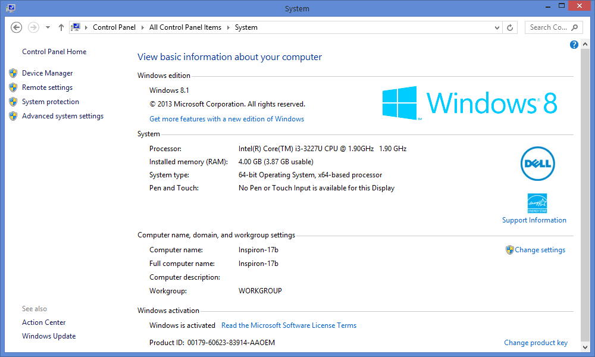Click inside the Search Control Panel field

point(547,27)
